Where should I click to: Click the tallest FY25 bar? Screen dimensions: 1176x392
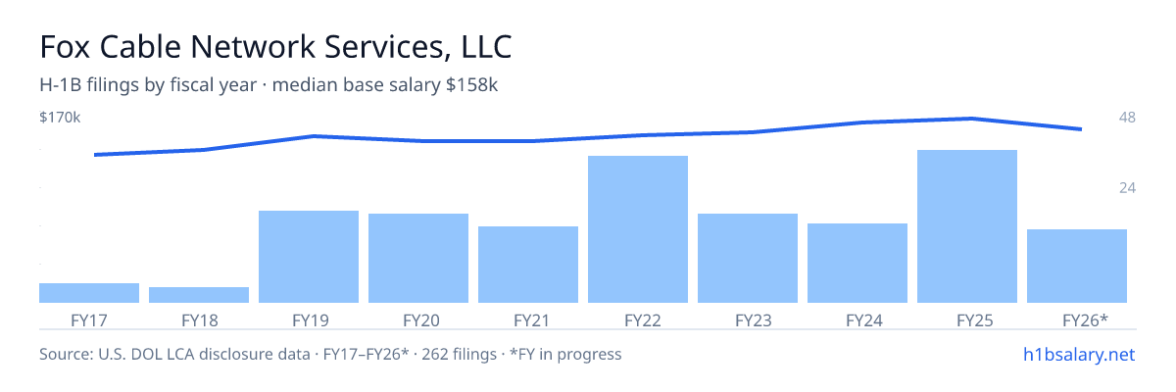[x=967, y=226]
